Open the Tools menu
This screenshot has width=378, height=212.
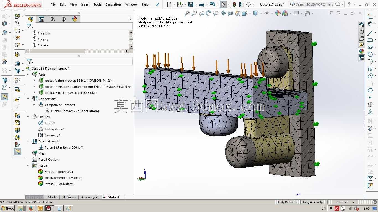point(97,4)
